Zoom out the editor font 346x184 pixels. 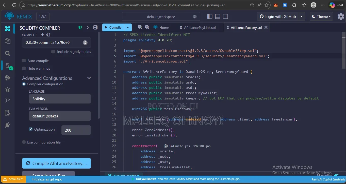pos(140,27)
